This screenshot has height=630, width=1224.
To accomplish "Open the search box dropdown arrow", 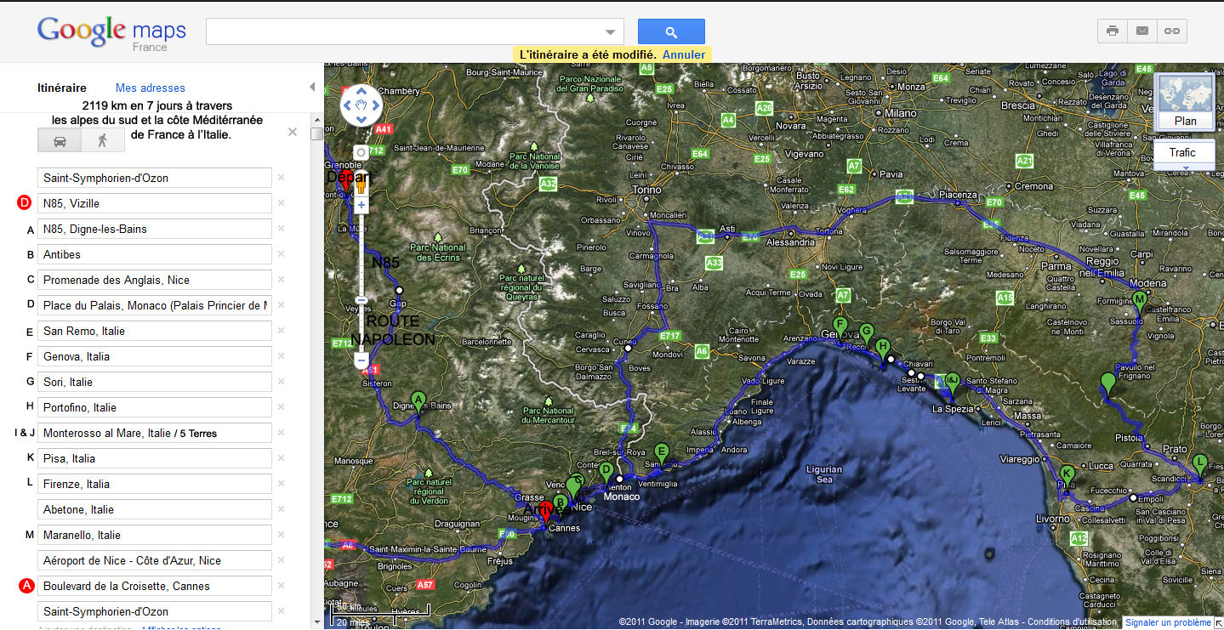I will (610, 32).
